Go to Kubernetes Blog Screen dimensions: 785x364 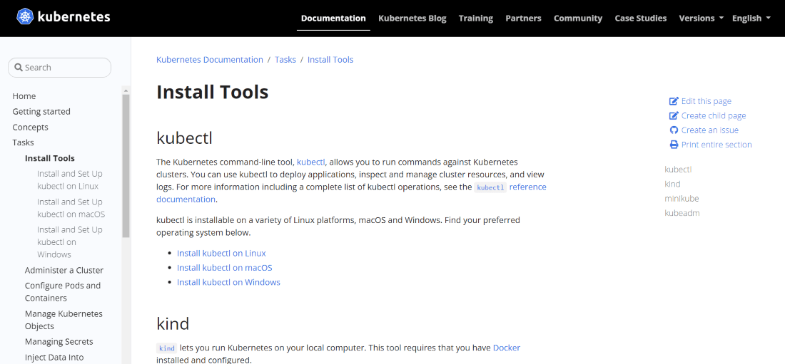click(412, 18)
